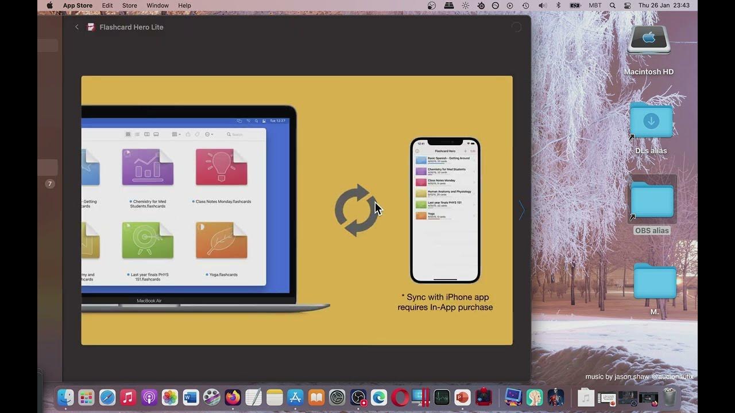Open the Trash in the Dock
Image resolution: width=735 pixels, height=413 pixels.
point(670,397)
